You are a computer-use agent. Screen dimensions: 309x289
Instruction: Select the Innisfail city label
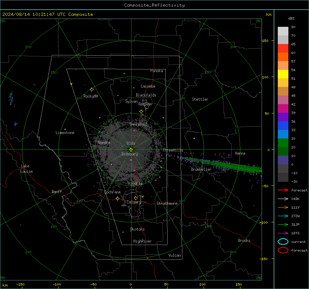[x=139, y=124]
